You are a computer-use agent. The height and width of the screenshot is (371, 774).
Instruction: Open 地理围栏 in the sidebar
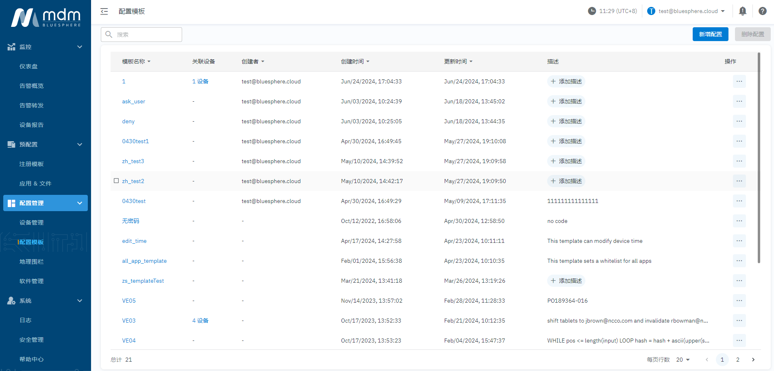tap(31, 262)
